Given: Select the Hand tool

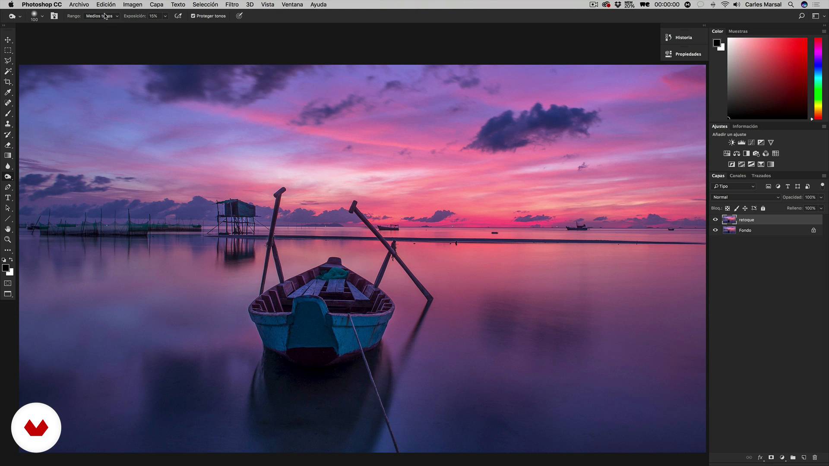Looking at the screenshot, I should [8, 229].
